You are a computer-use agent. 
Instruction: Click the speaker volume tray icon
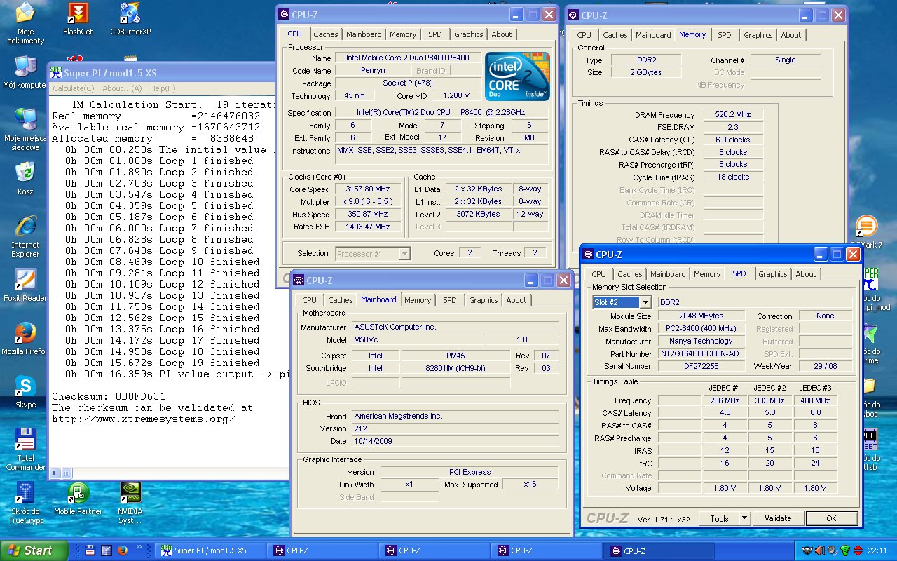pyautogui.click(x=831, y=550)
